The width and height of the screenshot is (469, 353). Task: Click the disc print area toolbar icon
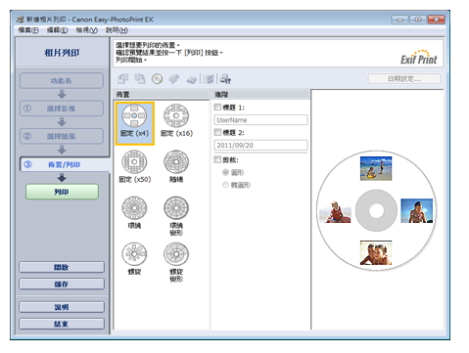click(157, 79)
